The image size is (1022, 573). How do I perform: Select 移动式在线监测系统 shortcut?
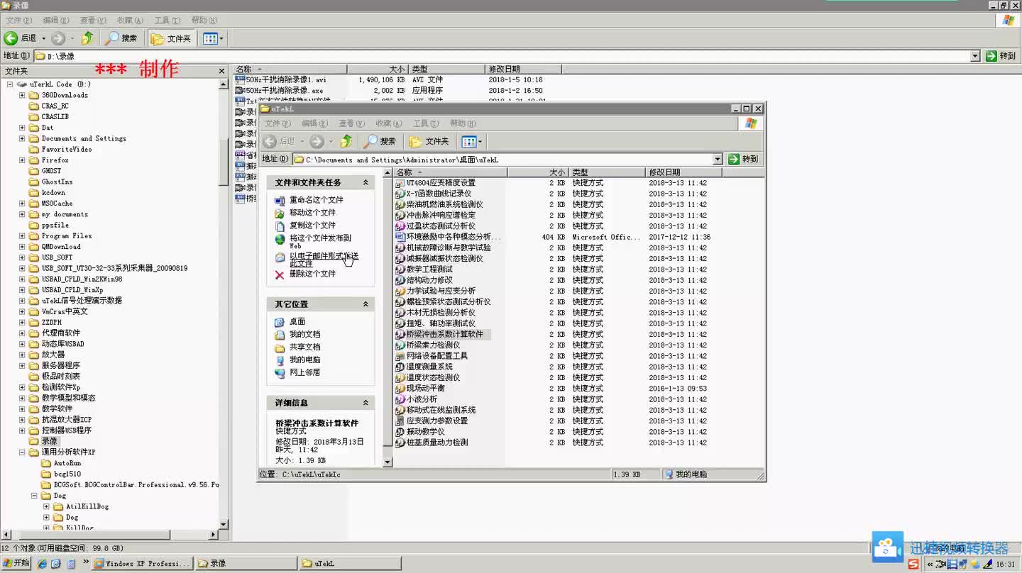point(435,410)
